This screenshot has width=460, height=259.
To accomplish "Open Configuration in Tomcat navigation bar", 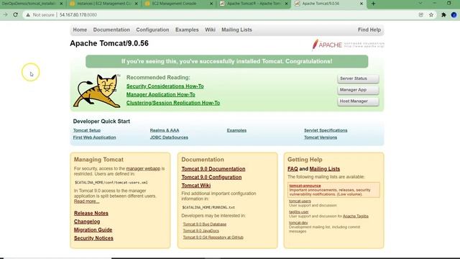I will (x=152, y=29).
